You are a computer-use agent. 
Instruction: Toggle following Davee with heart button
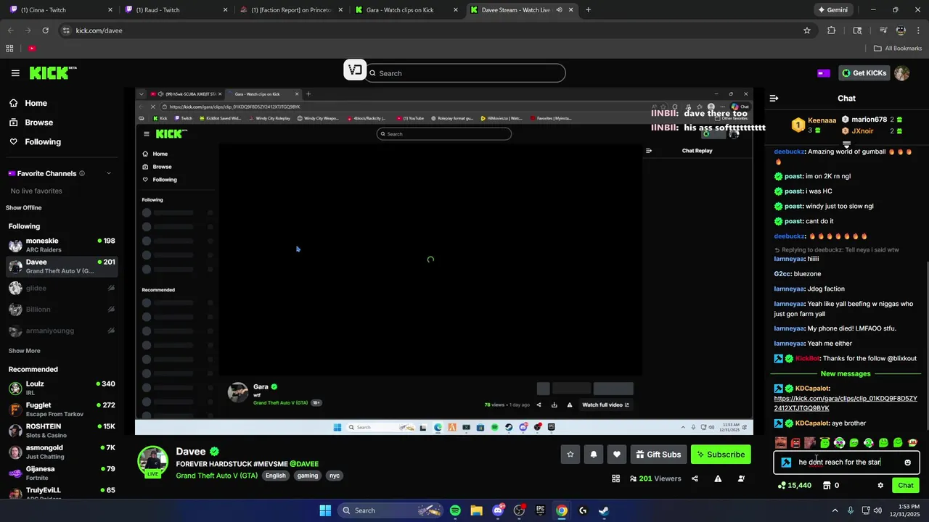point(617,455)
